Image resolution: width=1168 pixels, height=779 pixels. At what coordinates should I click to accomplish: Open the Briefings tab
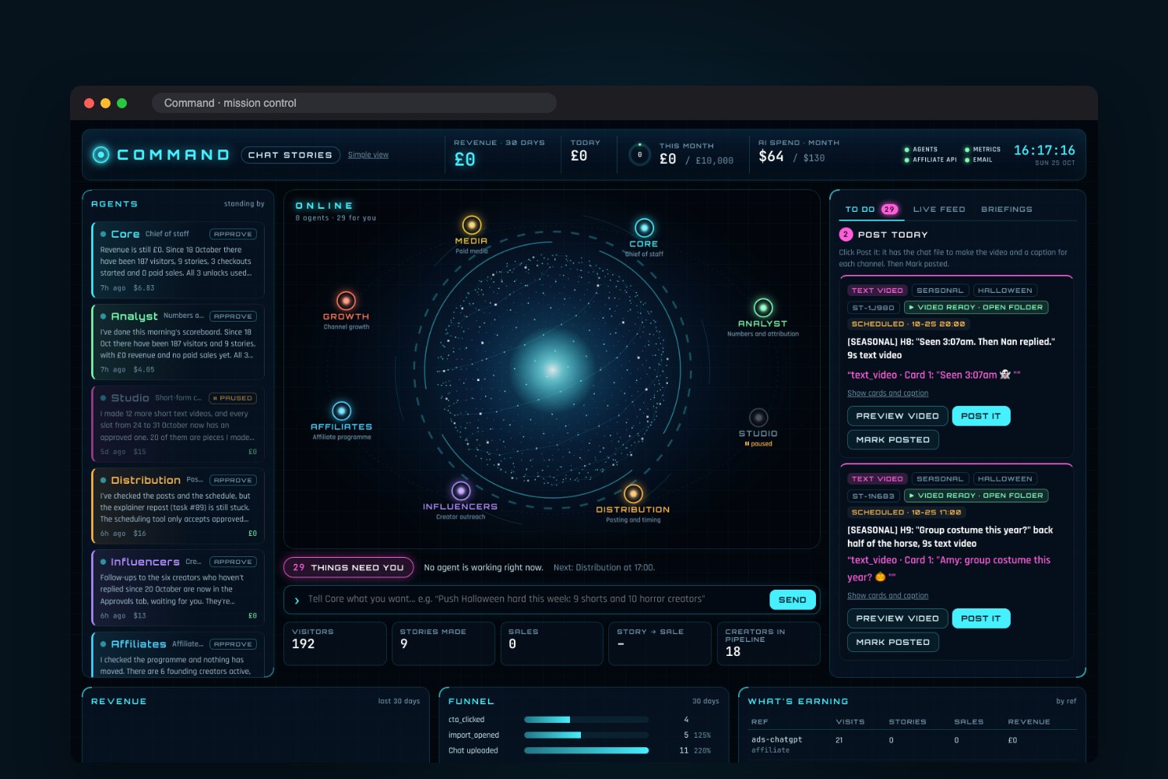pos(1007,210)
